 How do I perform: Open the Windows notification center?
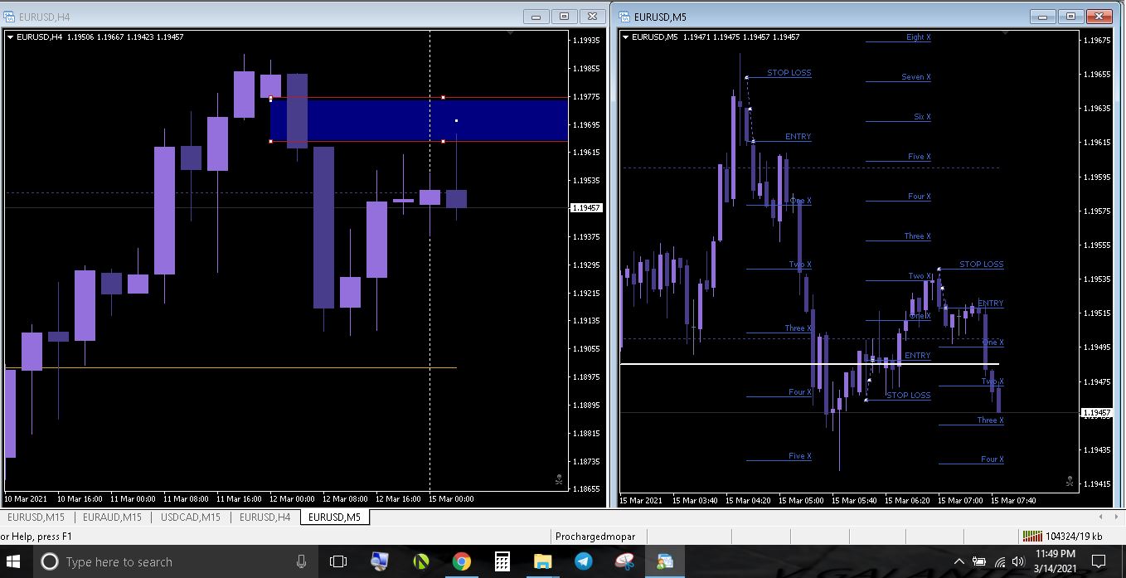[1099, 561]
